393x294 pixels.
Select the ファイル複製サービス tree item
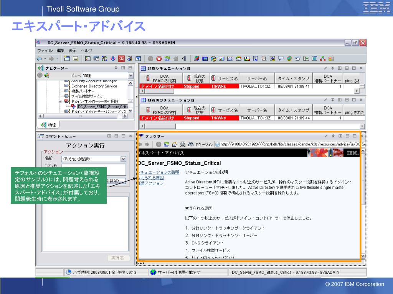(87, 96)
